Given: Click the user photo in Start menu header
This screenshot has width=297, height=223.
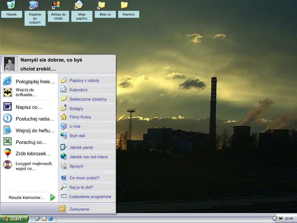Looking at the screenshot, I should point(10,64).
